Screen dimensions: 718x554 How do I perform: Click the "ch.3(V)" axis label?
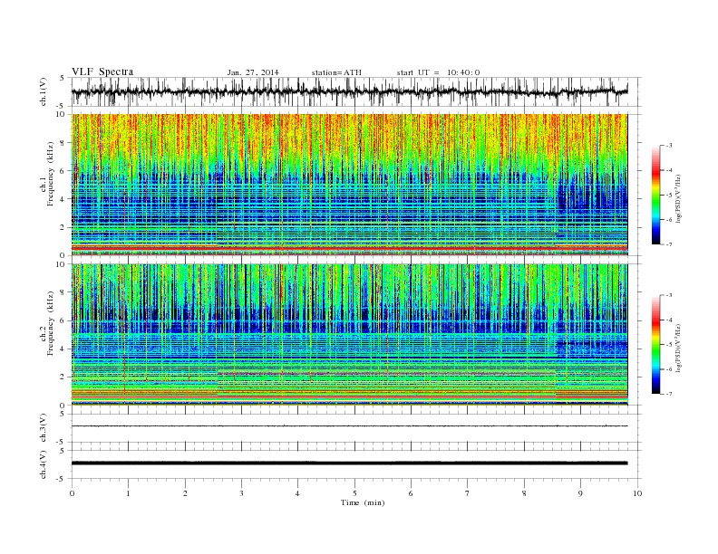tap(44, 428)
